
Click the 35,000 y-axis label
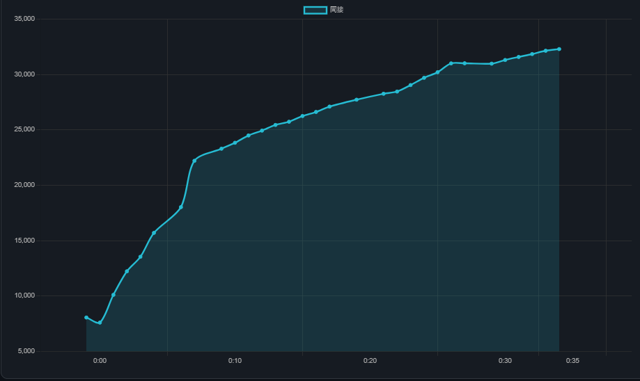click(x=24, y=19)
